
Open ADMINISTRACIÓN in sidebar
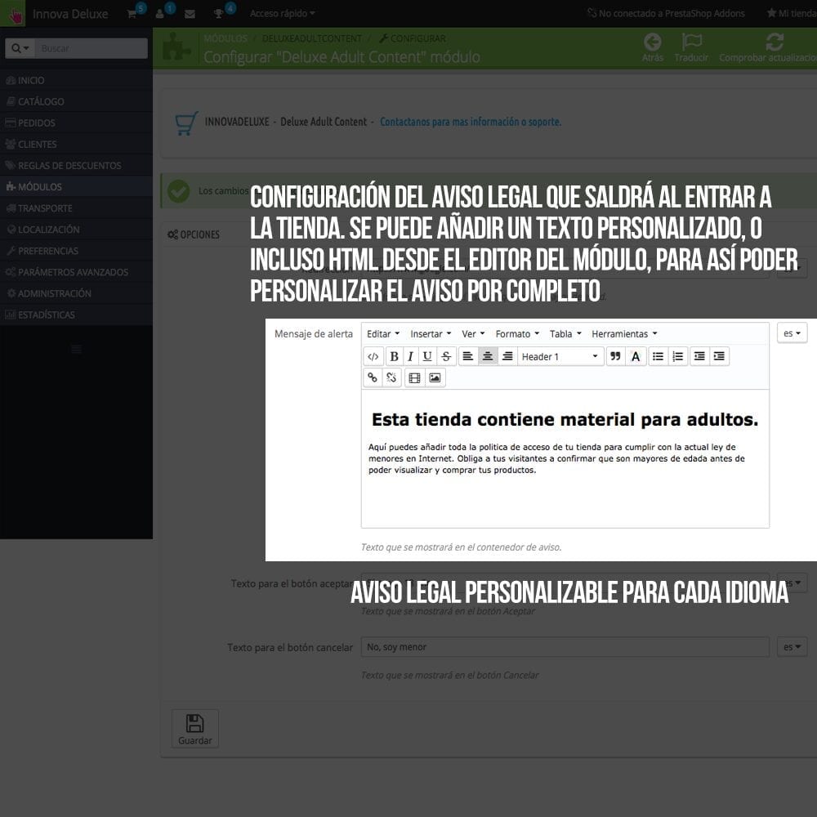(x=76, y=293)
